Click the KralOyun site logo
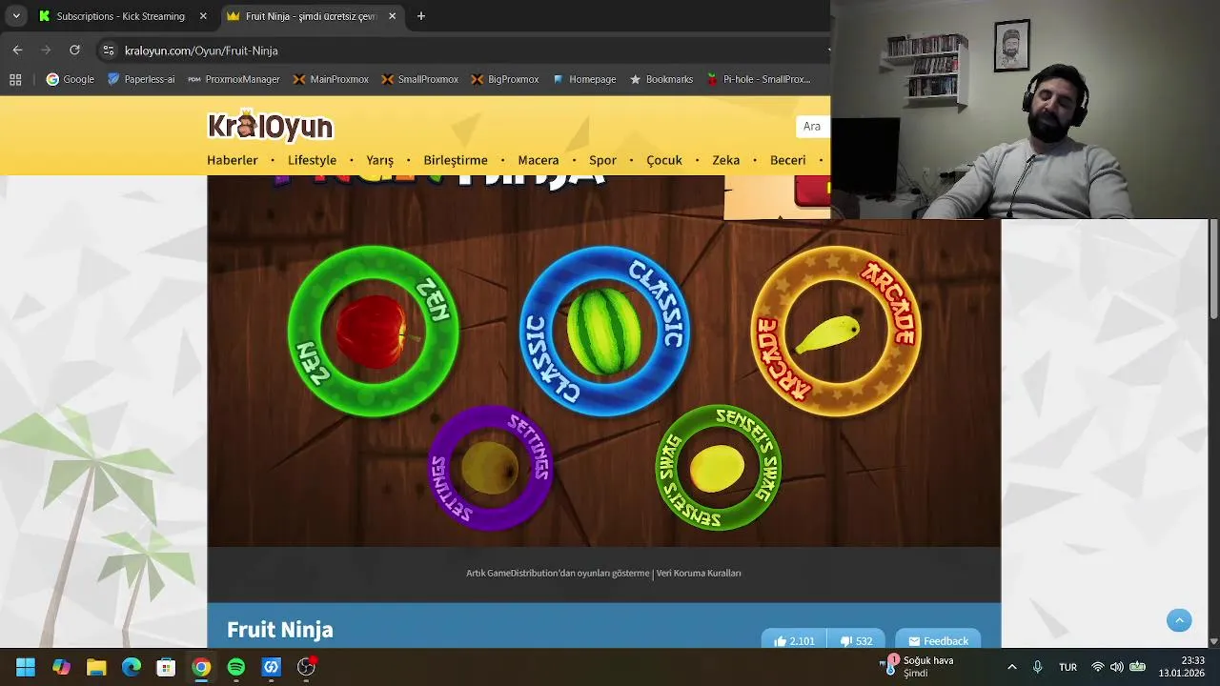 271,126
